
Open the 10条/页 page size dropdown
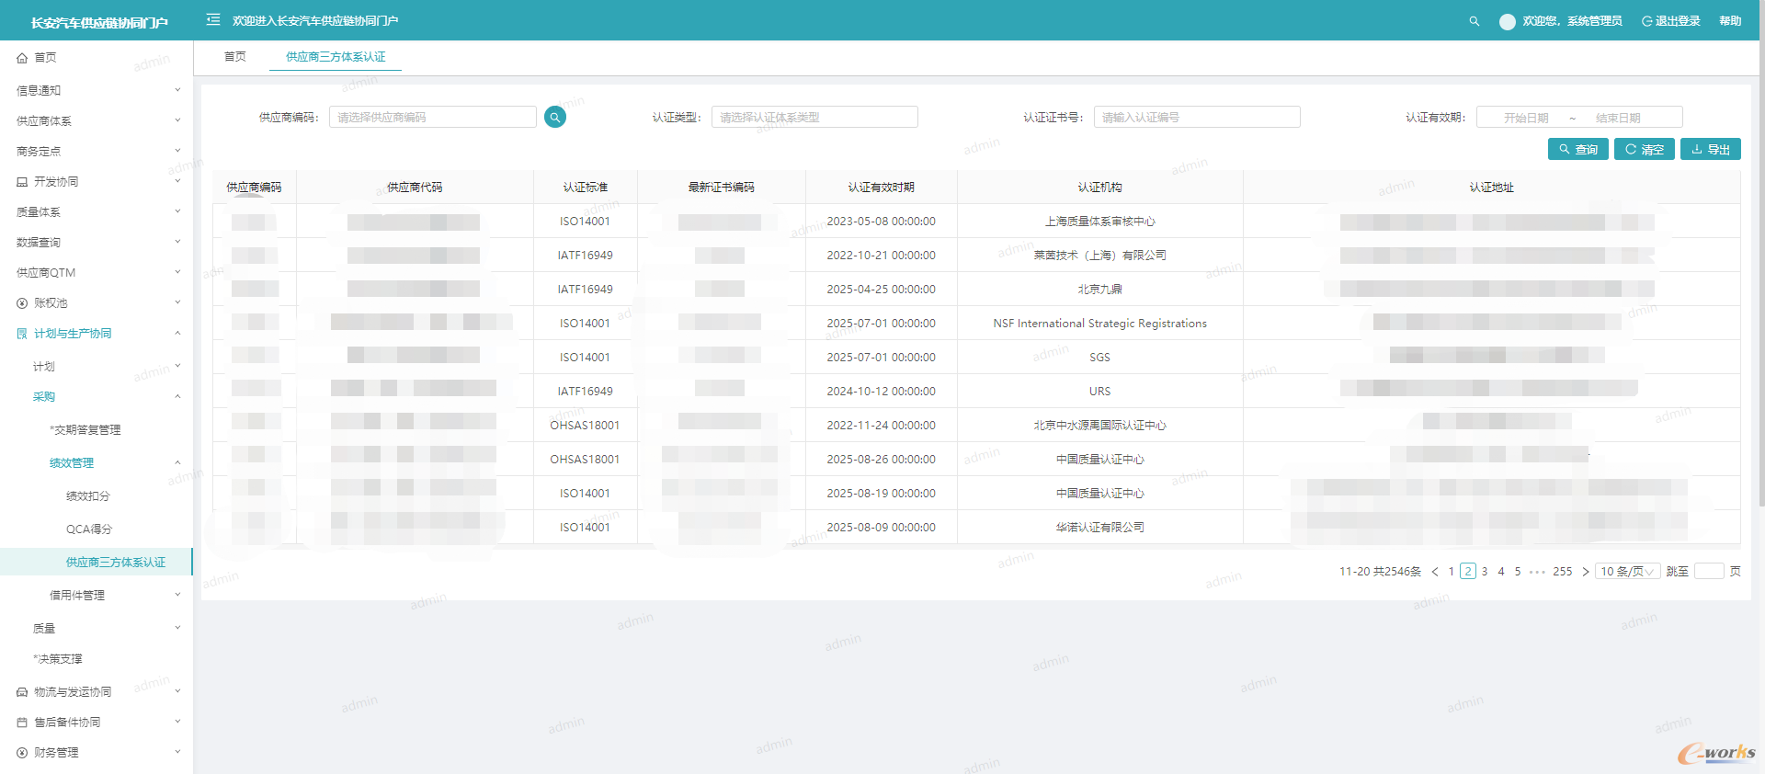[1627, 572]
